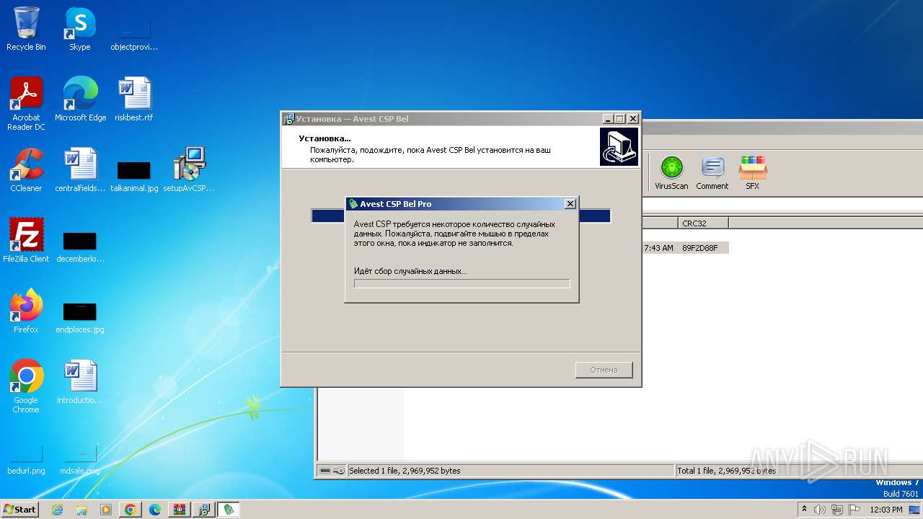Select the Skype desktop shortcut

[79, 29]
